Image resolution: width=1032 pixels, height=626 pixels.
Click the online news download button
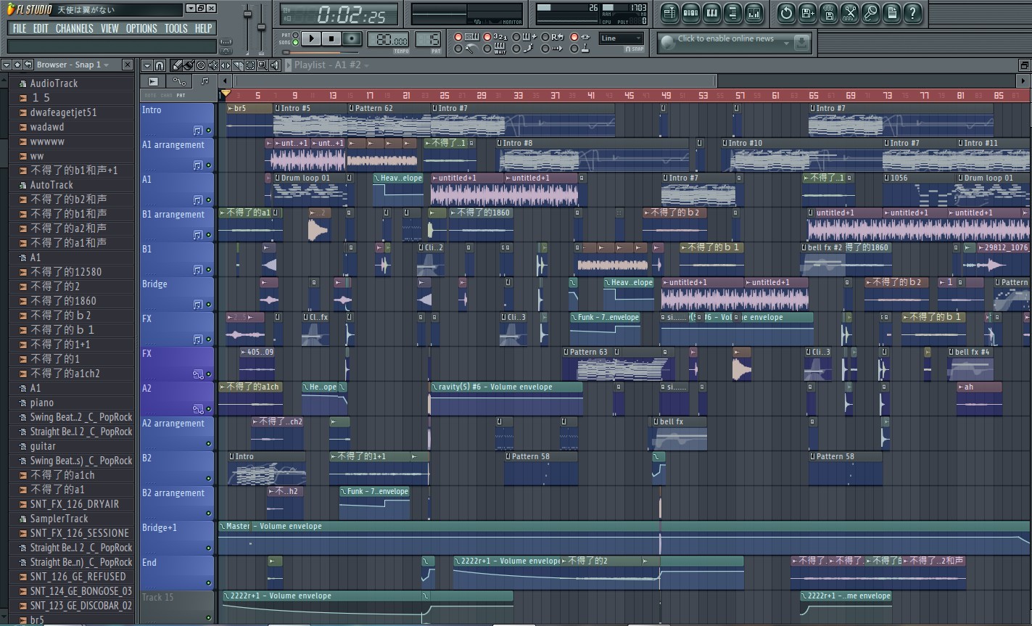[801, 43]
